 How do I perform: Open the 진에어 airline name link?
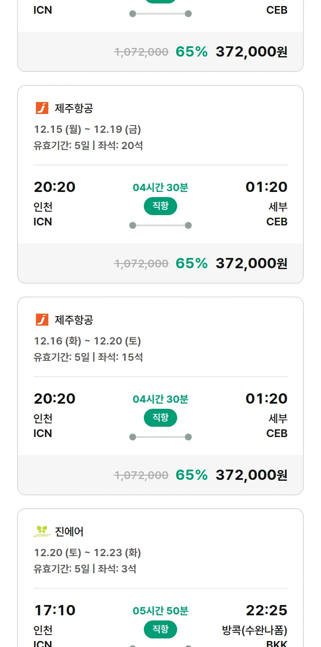click(69, 532)
